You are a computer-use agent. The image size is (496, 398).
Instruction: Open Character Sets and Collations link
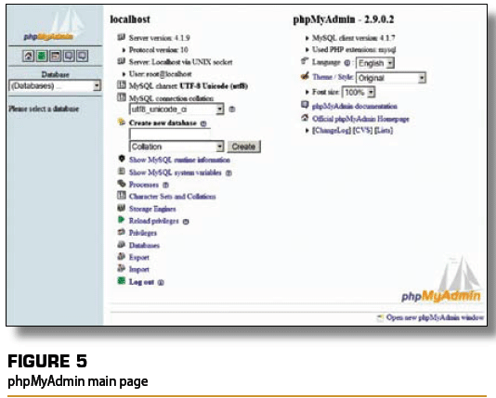[173, 197]
